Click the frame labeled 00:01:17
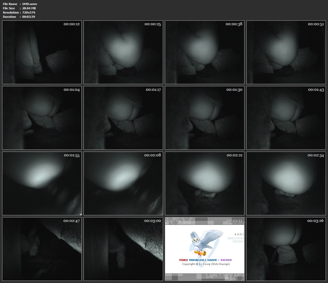This screenshot has width=328, height=283. point(123,118)
